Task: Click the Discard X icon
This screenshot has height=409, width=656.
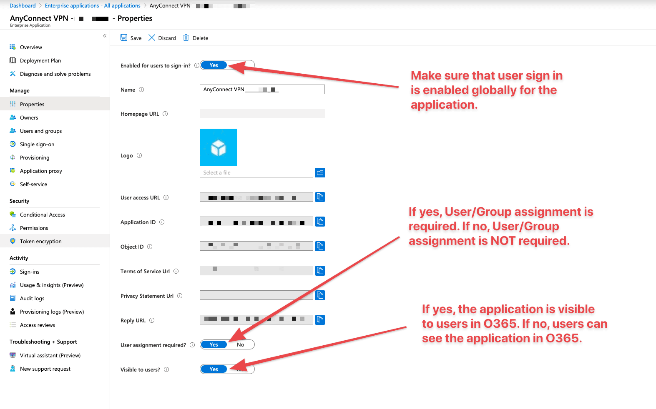Action: [x=152, y=37]
